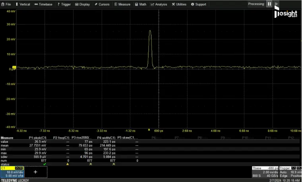
Task: Click the empty P6 measurement slot
Action: pos(156,138)
